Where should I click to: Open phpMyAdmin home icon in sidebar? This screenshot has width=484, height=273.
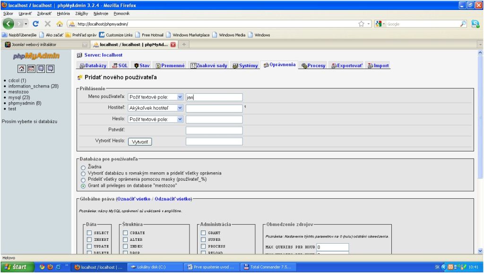pos(21,69)
